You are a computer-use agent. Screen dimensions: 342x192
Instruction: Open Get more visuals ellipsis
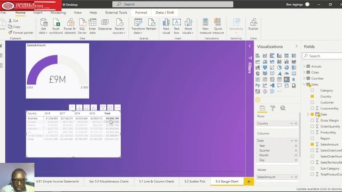click(279, 91)
